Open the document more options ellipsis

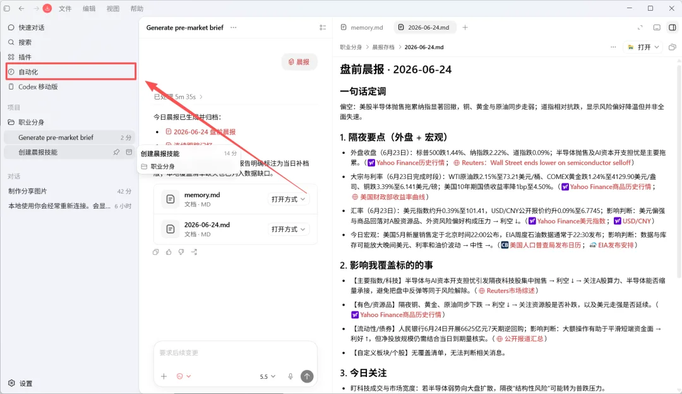click(613, 47)
